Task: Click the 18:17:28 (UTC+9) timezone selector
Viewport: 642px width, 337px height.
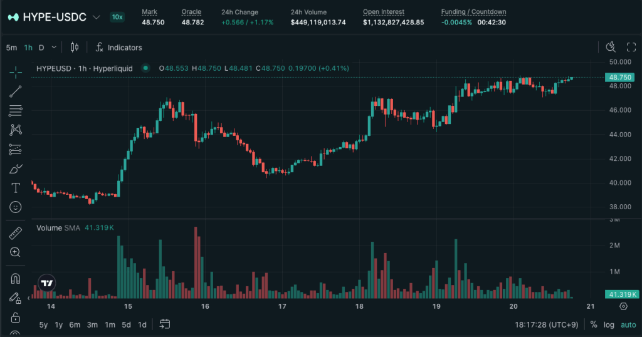Action: [546, 324]
